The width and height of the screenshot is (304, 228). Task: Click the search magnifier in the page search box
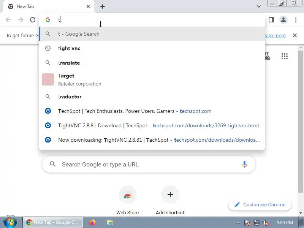point(52,165)
